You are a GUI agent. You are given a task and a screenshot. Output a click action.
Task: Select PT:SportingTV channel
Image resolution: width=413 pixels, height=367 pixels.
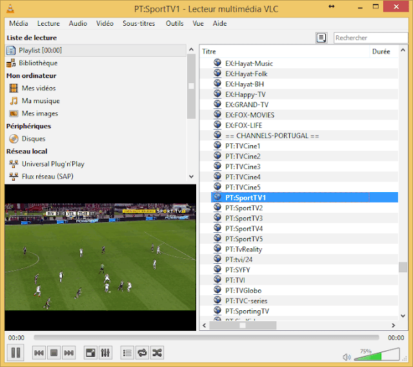(x=299, y=311)
